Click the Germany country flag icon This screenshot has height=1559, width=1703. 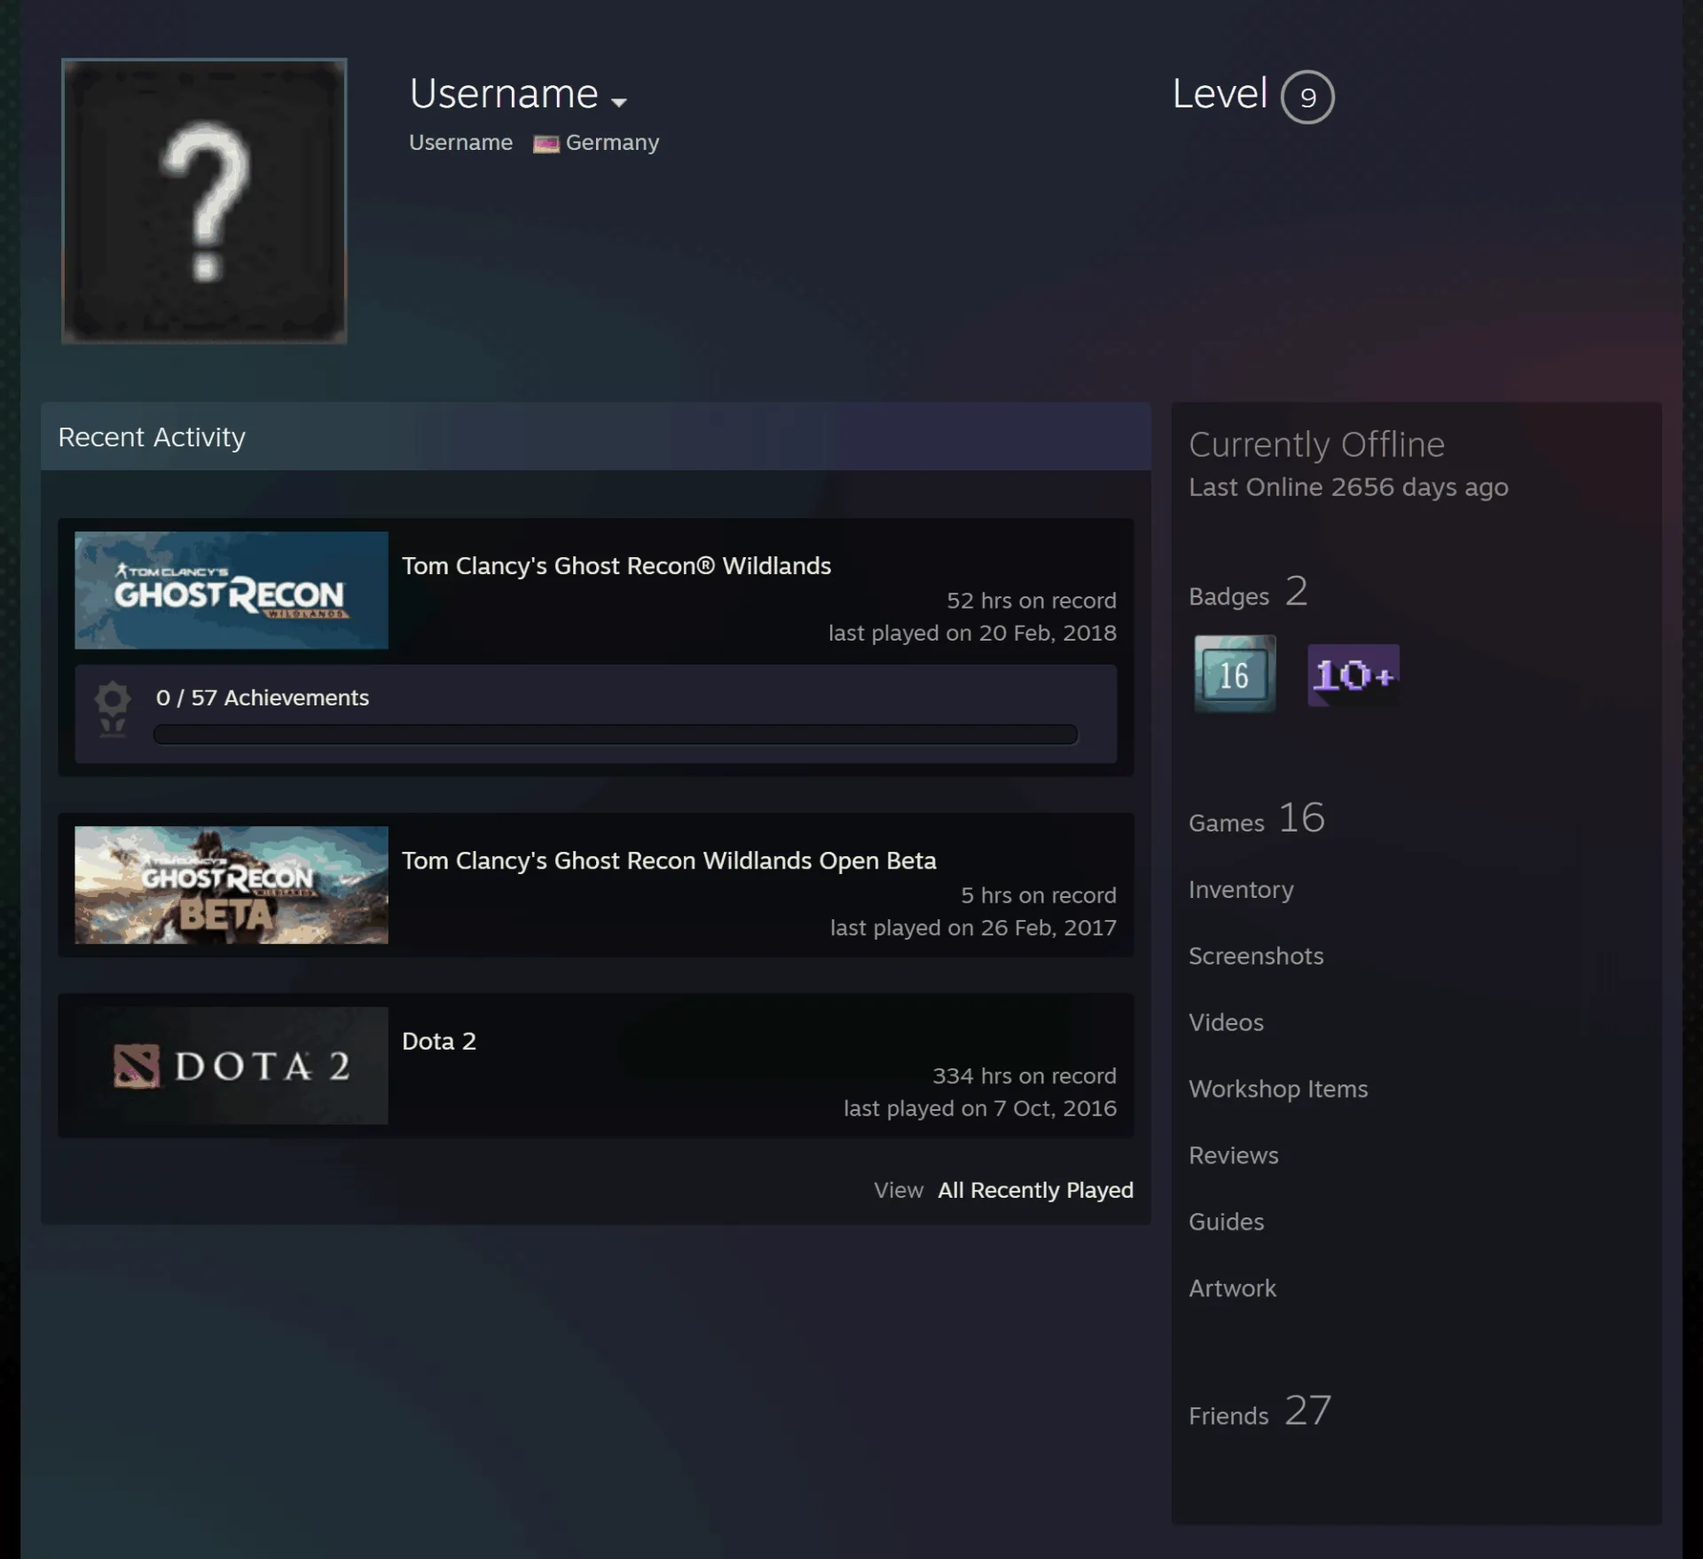point(545,144)
